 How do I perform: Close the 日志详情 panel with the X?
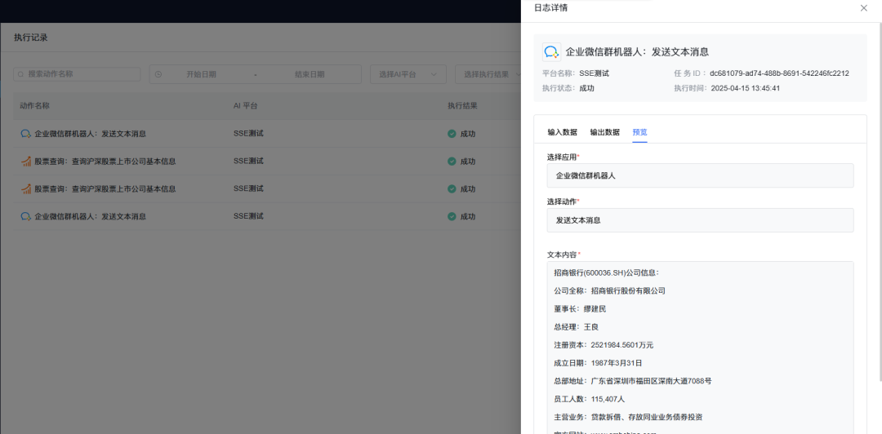[x=864, y=8]
